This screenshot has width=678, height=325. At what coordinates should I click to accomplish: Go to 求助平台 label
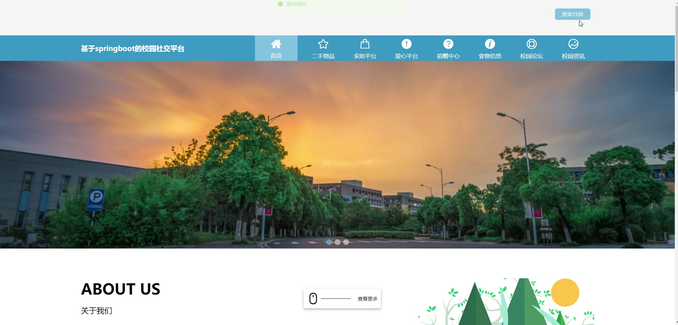[365, 56]
